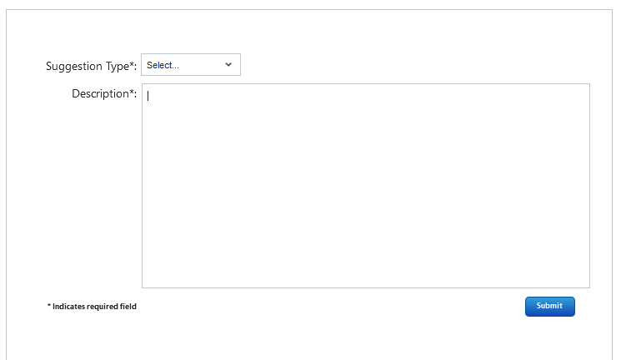Viewport: 626px width, 360px height.
Task: Click the word "Submit" on the button
Action: [549, 306]
